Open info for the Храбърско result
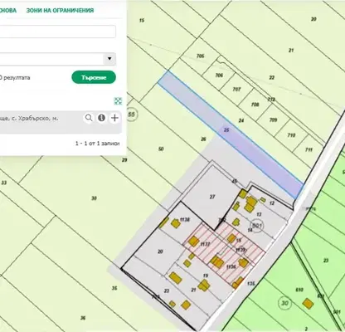Viewport: 345px width, 332px height. (101, 118)
